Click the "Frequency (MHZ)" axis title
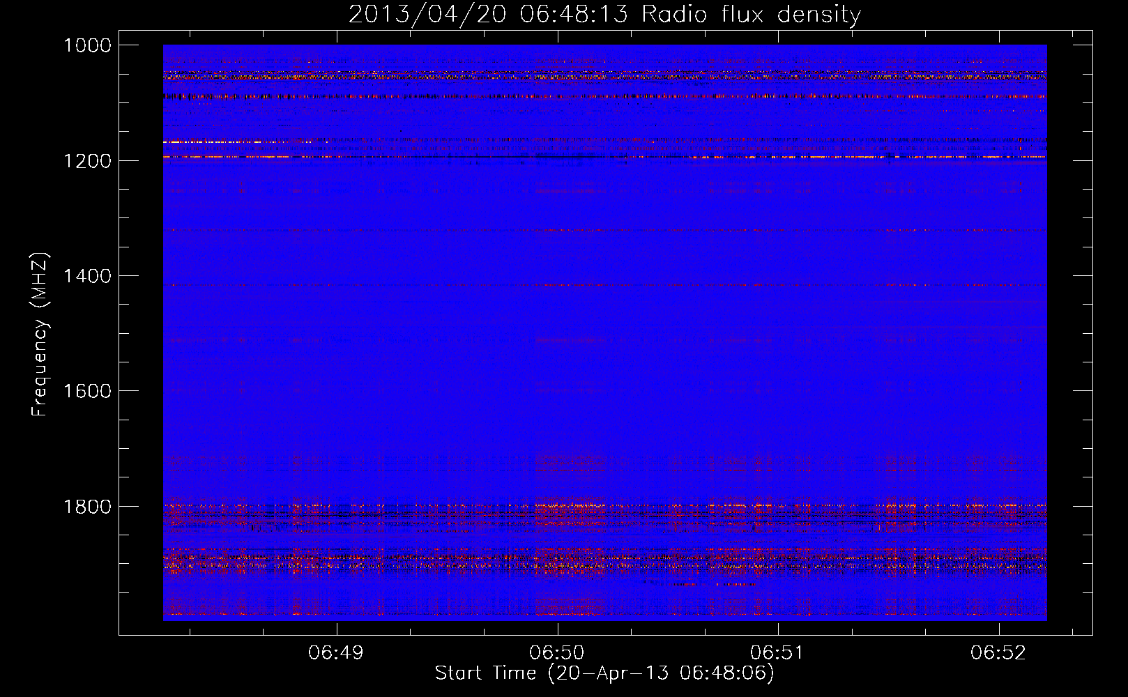This screenshot has width=1128, height=697. pos(40,335)
